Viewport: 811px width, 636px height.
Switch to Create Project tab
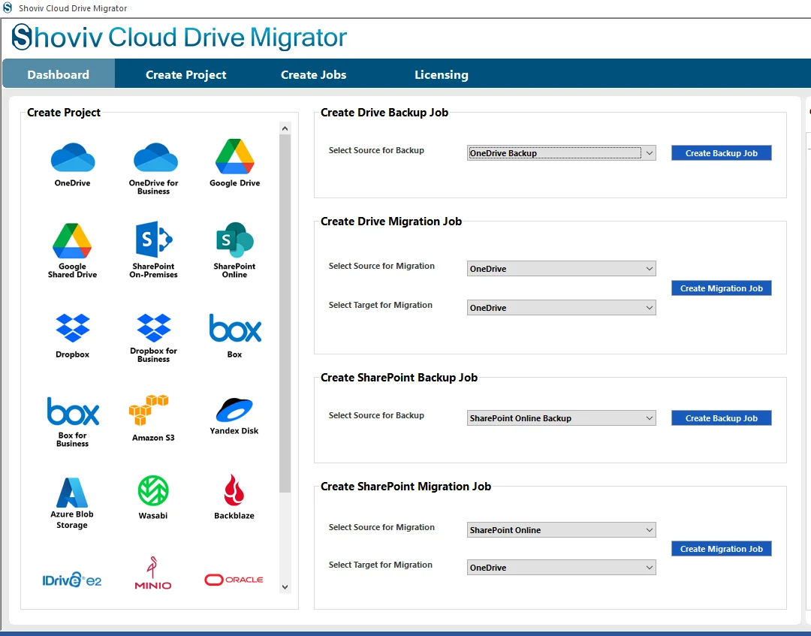tap(186, 74)
